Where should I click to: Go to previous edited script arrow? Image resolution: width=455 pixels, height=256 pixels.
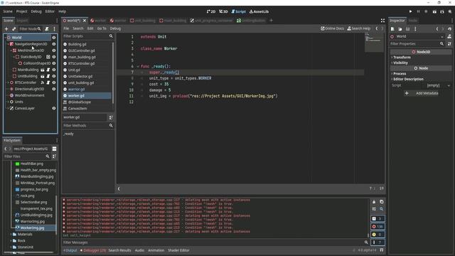pos(377,28)
